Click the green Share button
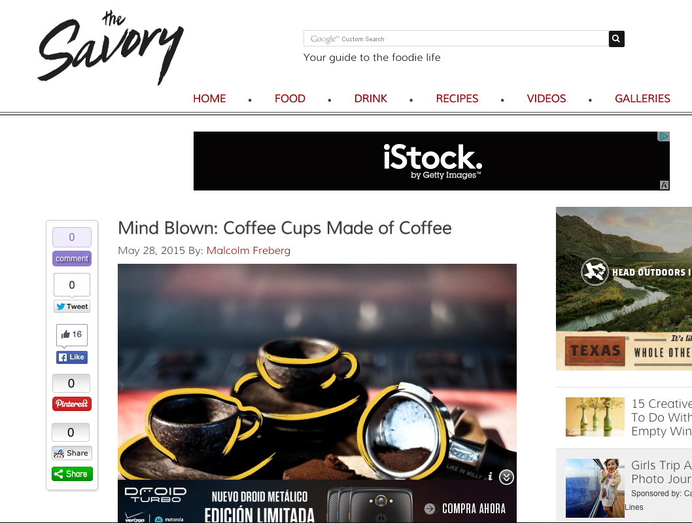Image resolution: width=692 pixels, height=523 pixels. pyautogui.click(x=72, y=474)
